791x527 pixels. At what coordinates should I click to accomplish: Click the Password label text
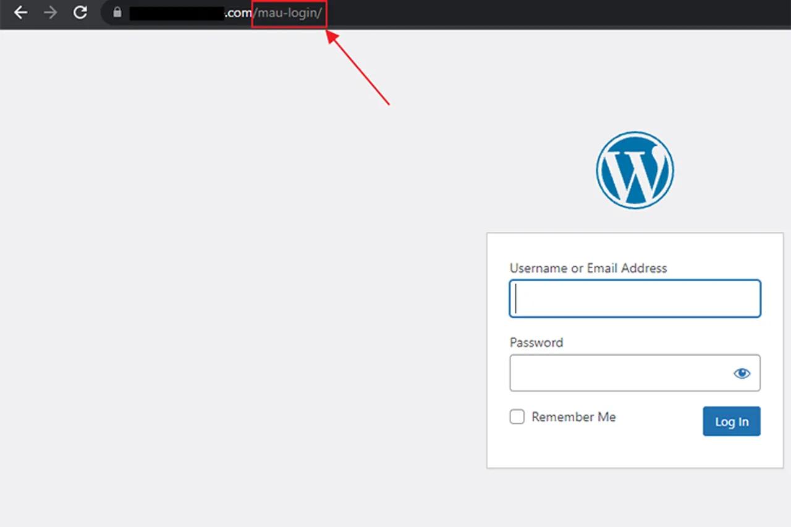[536, 342]
